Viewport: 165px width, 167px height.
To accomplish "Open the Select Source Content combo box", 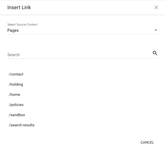I will tap(83, 30).
